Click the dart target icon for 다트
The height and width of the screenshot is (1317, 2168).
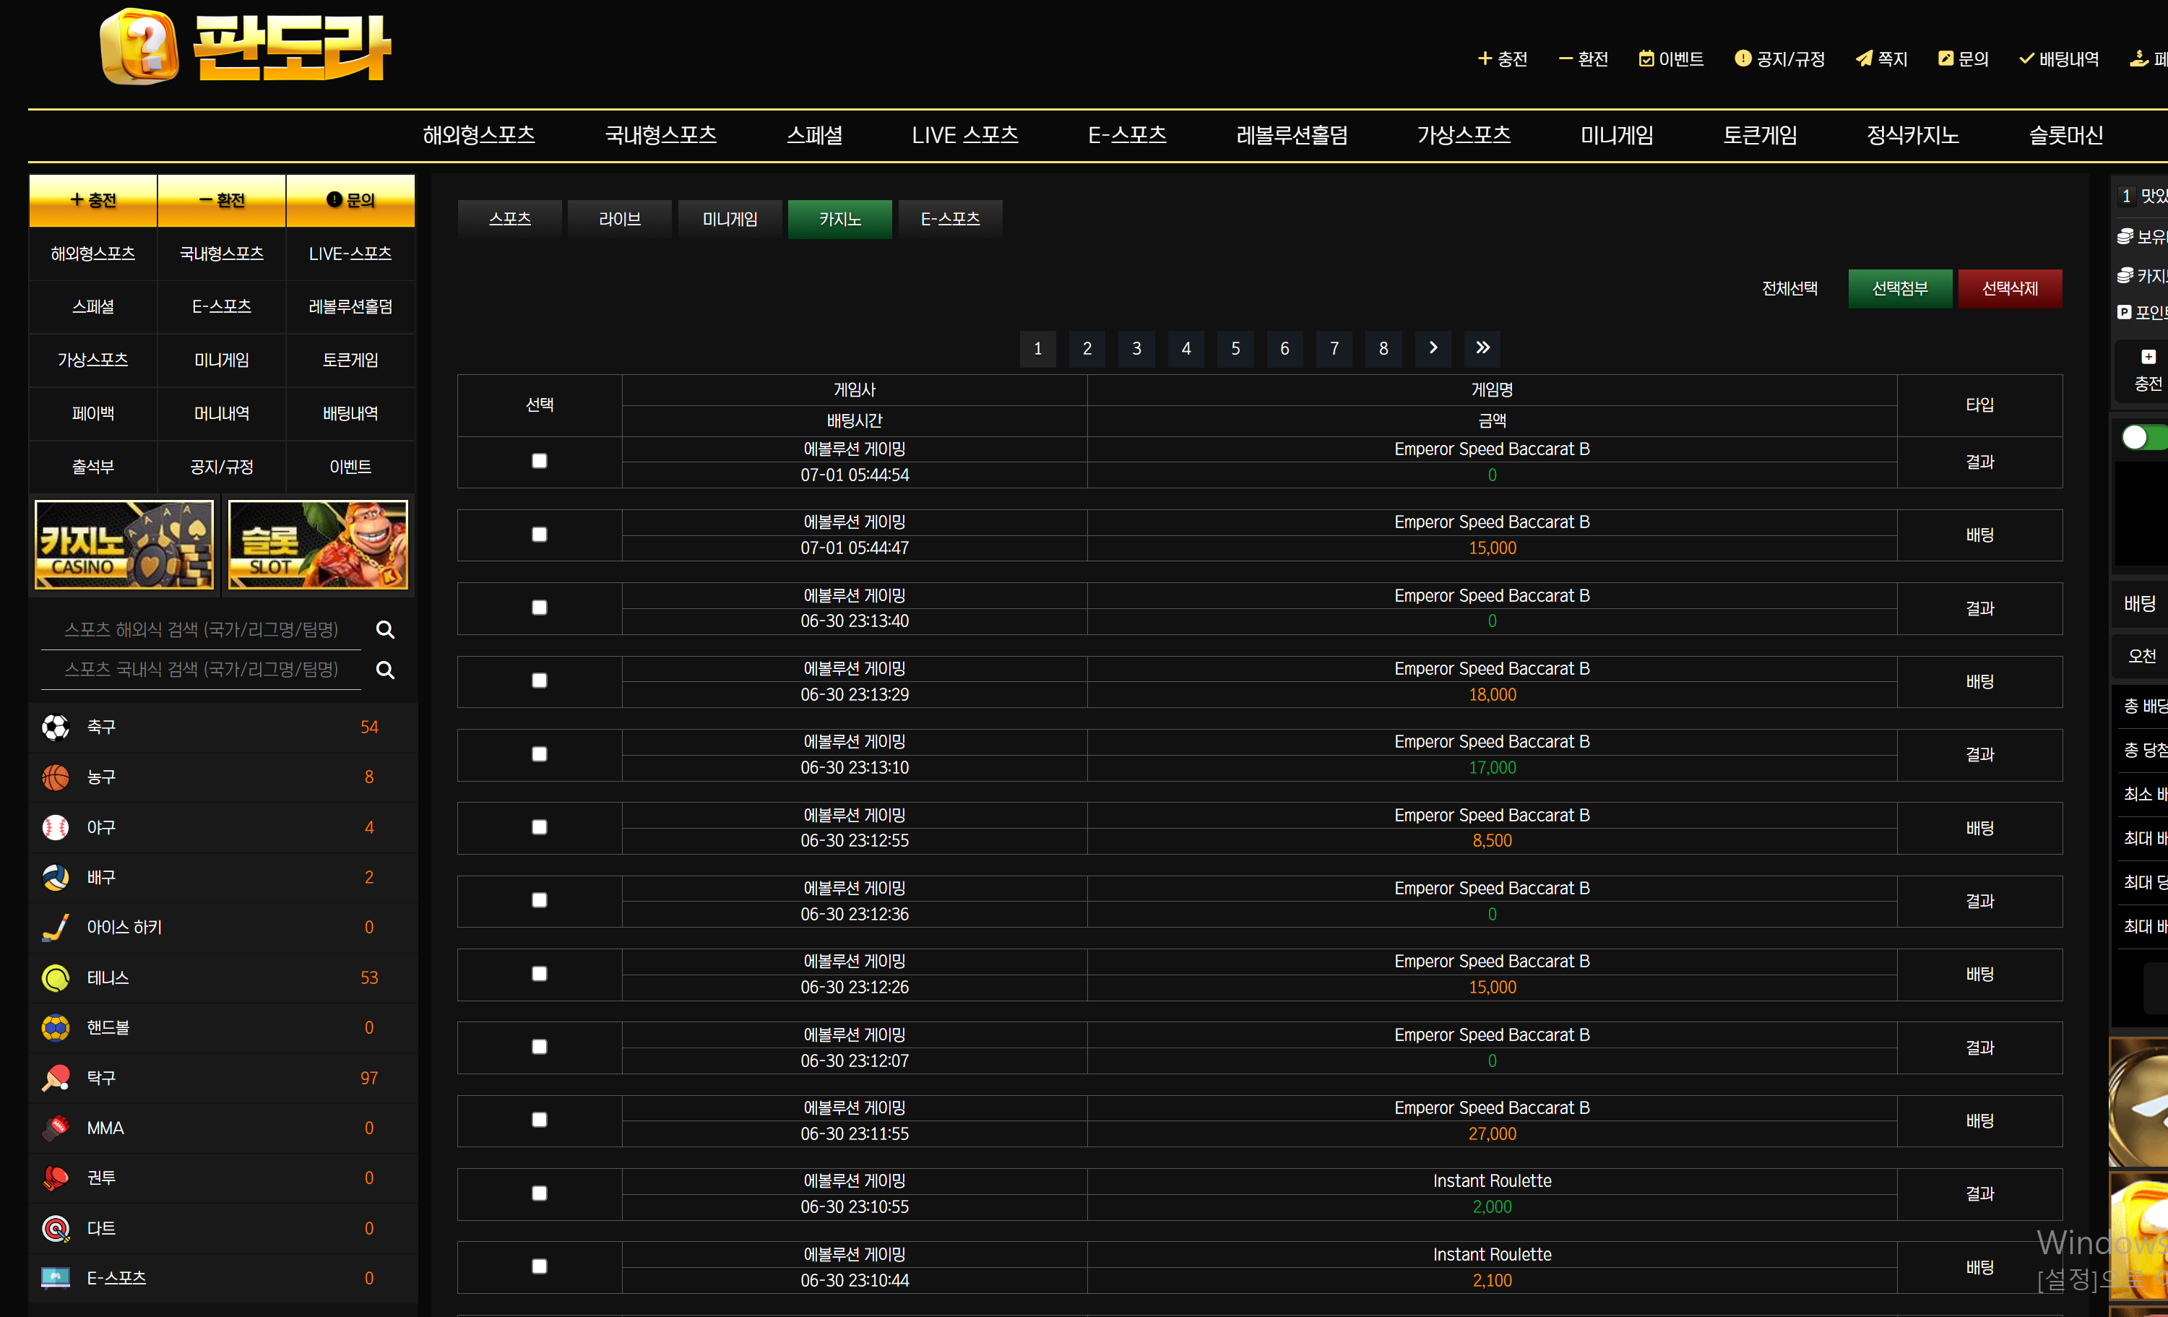coord(56,1228)
